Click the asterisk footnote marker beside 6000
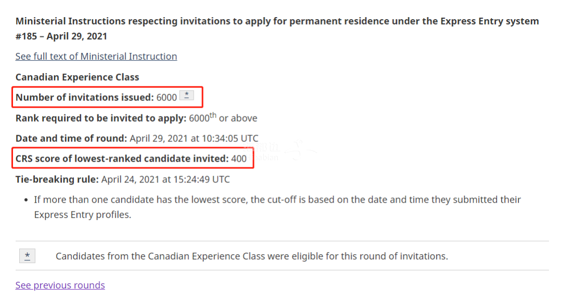The width and height of the screenshot is (562, 301). [x=187, y=96]
